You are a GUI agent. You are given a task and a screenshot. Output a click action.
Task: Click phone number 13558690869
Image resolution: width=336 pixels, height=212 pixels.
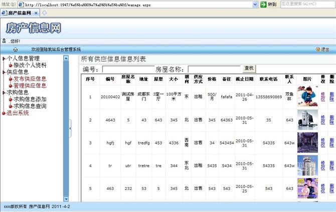pyautogui.click(x=268, y=97)
